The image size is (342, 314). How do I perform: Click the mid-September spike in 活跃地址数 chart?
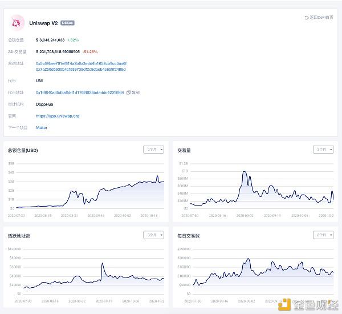(x=102, y=263)
